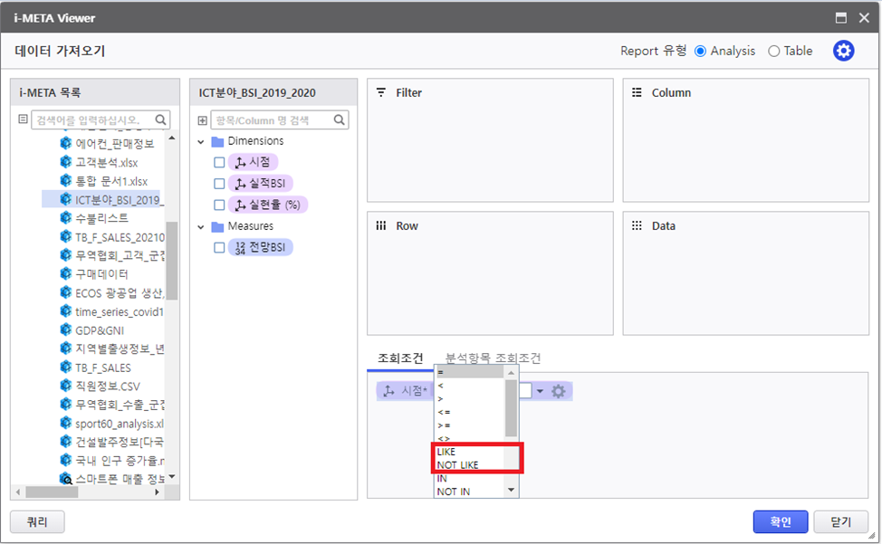This screenshot has width=882, height=544.
Task: Check the 시점 dimension checkbox
Action: coord(219,162)
